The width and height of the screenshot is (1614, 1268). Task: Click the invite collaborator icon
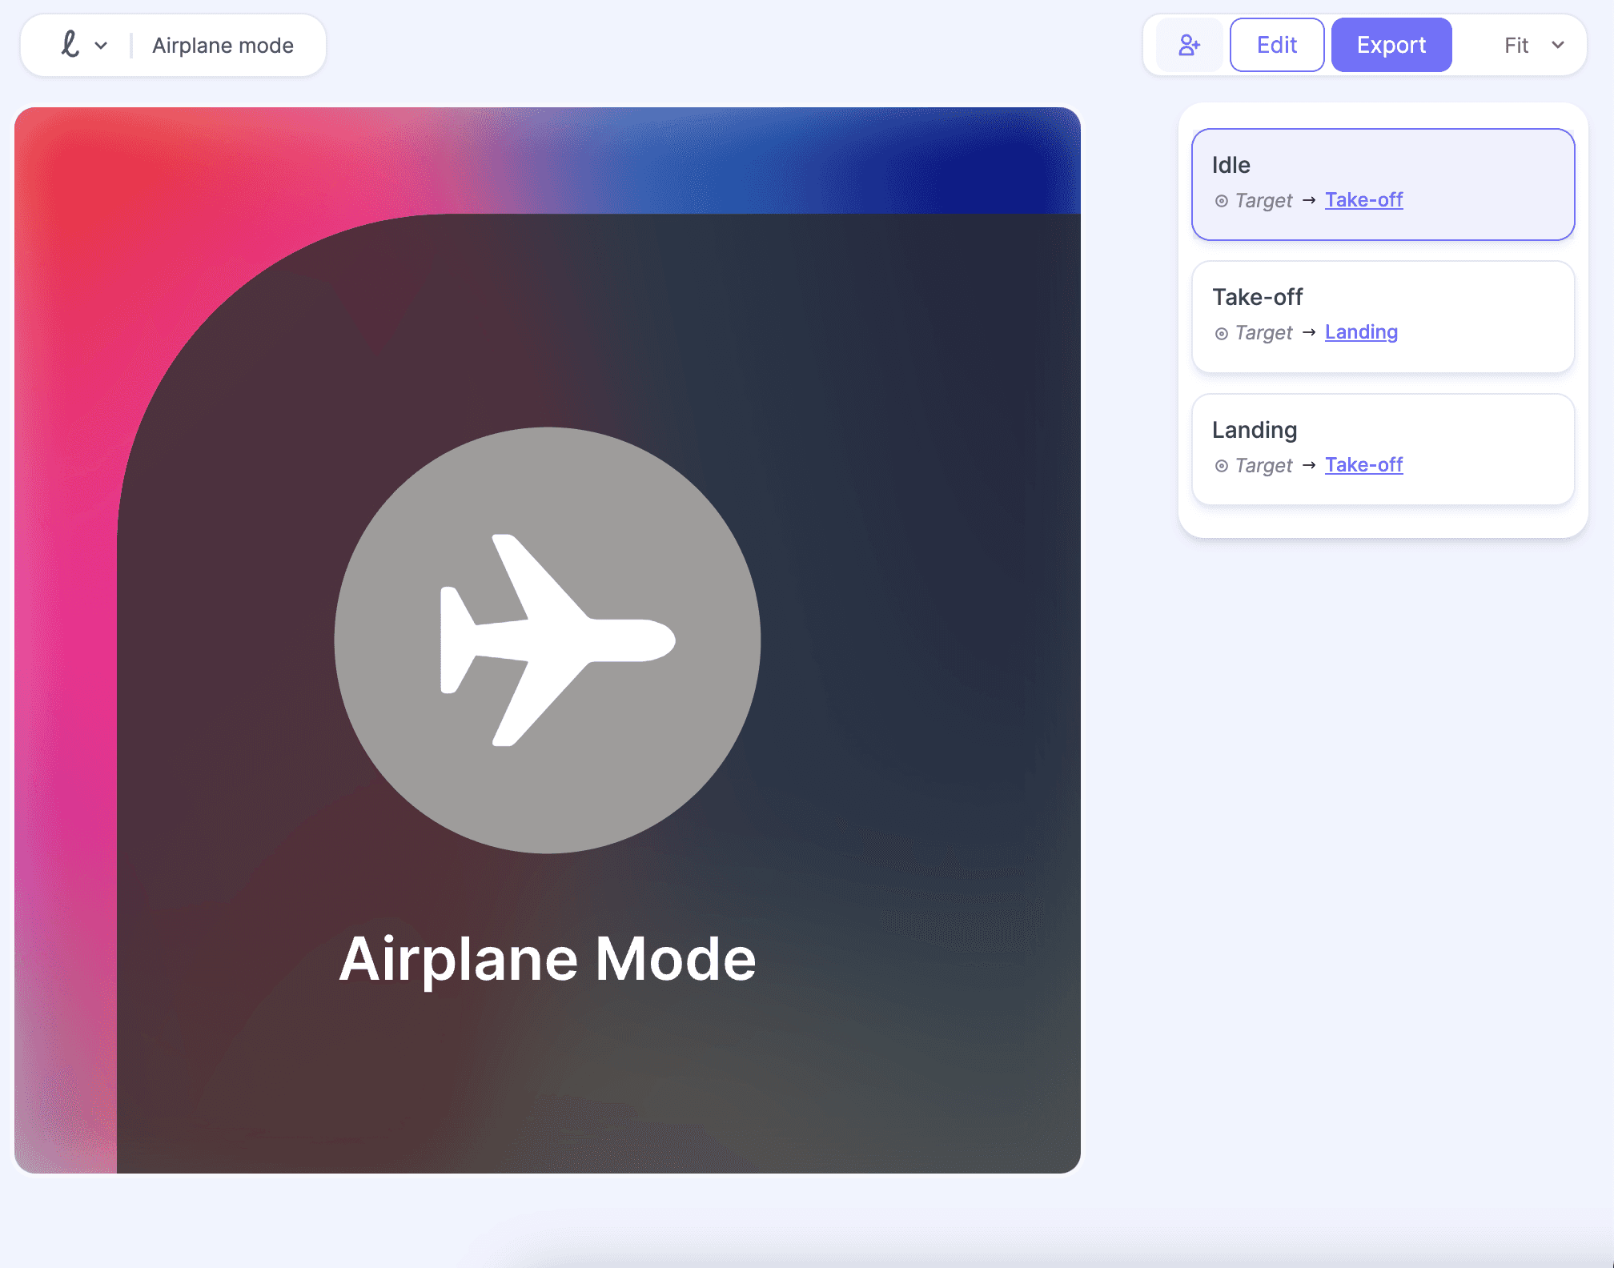(1189, 45)
